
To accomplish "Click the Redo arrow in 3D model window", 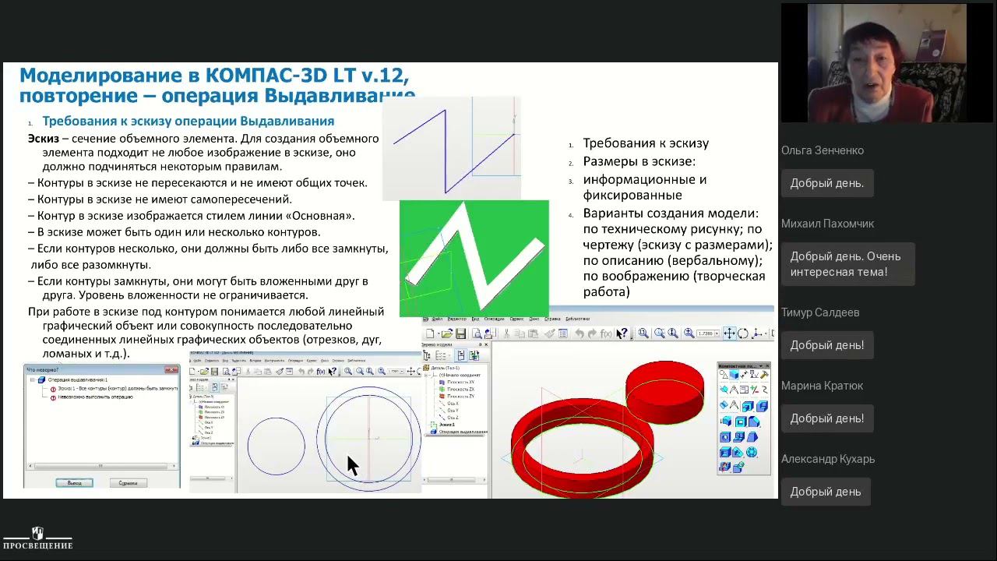I will point(594,333).
